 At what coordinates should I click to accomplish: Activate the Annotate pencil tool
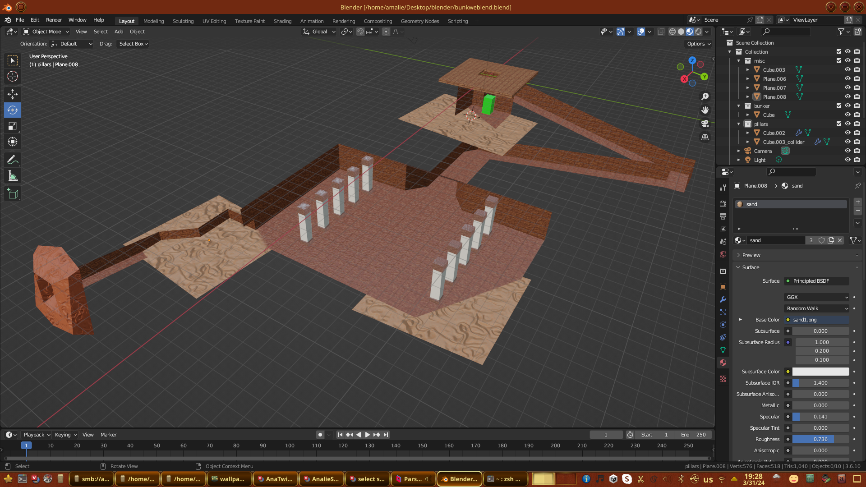point(13,160)
